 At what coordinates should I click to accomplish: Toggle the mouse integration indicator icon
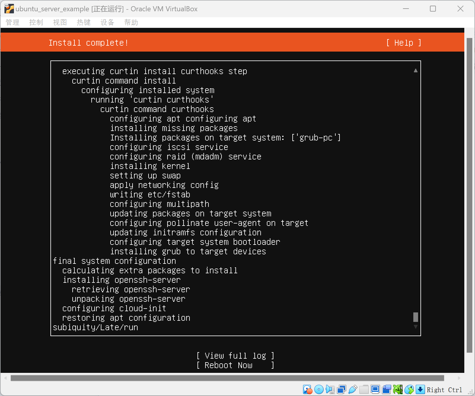pyautogui.click(x=409, y=389)
